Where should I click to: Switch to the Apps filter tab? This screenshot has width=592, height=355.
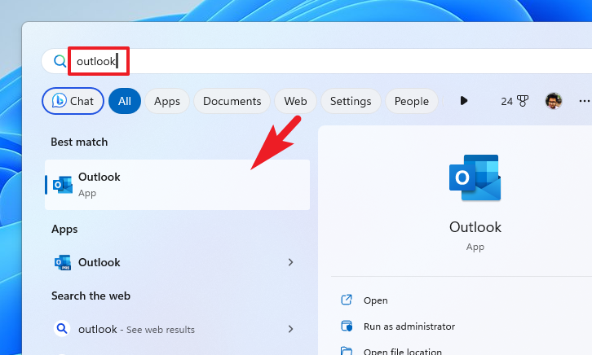[167, 101]
